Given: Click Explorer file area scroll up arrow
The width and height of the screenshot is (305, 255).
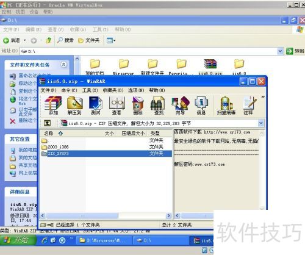Looking at the screenshot, I should (77, 59).
